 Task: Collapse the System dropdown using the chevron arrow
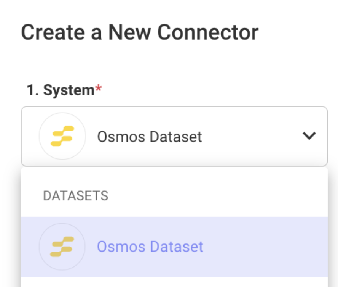(x=309, y=136)
